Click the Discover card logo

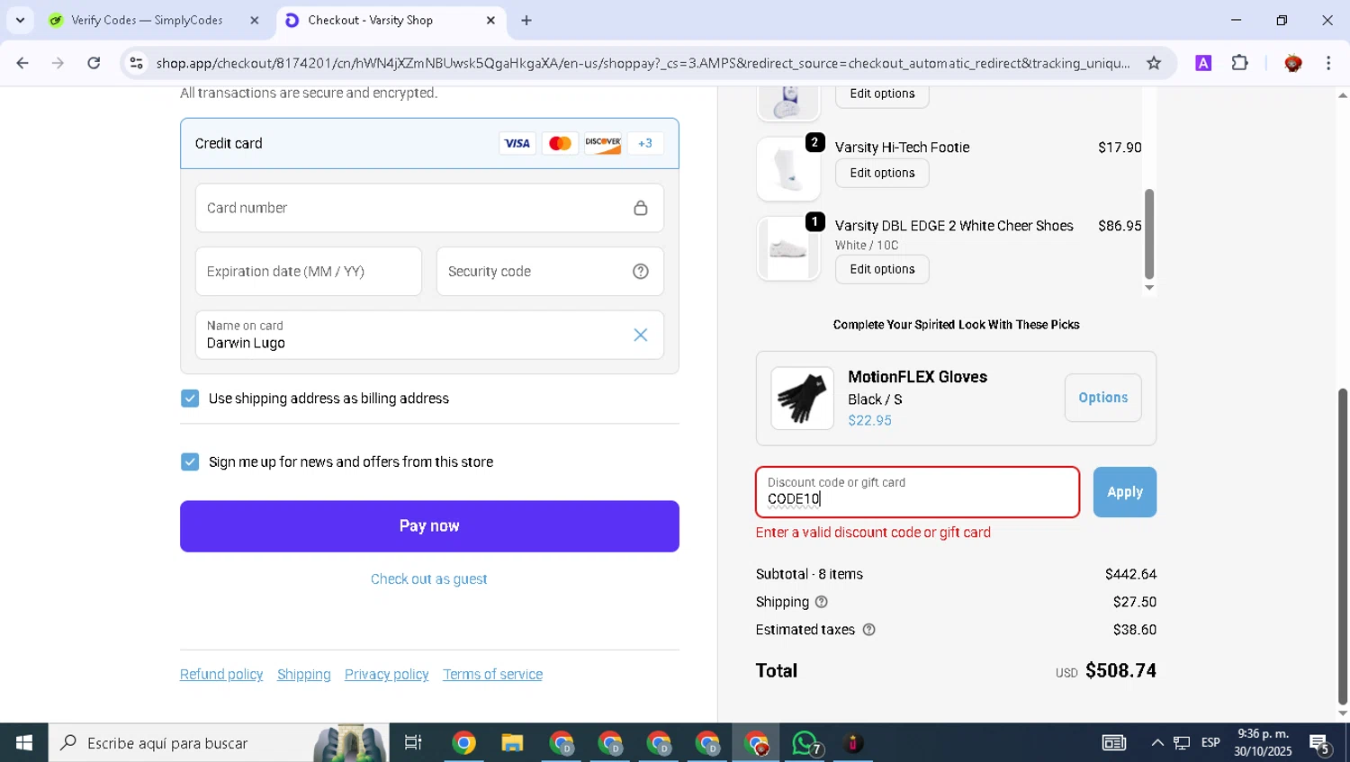(603, 143)
